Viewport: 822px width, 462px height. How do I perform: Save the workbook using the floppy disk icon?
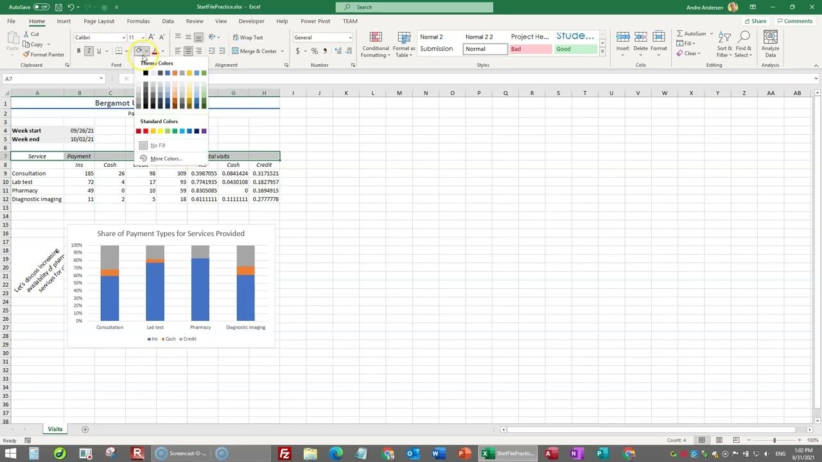coord(58,7)
